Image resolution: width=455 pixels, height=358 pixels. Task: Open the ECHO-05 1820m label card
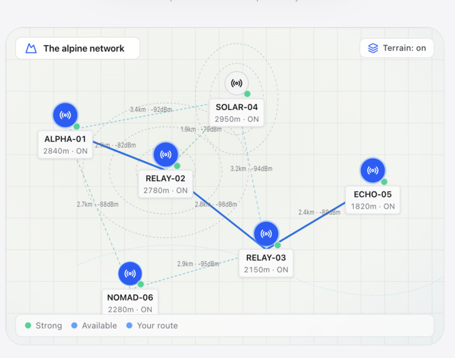[372, 200]
